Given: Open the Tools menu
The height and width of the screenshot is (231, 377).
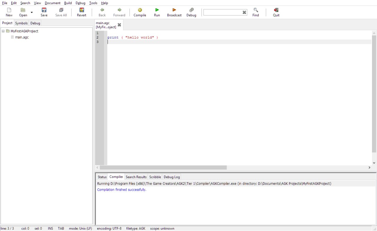Looking at the screenshot, I should 93,3.
